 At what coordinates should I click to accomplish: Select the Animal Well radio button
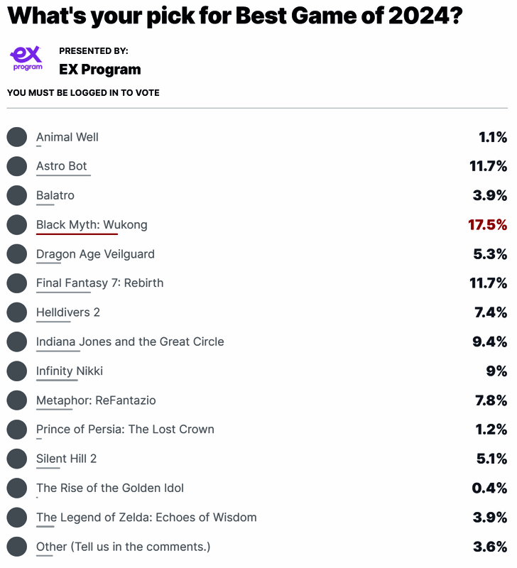click(x=17, y=137)
